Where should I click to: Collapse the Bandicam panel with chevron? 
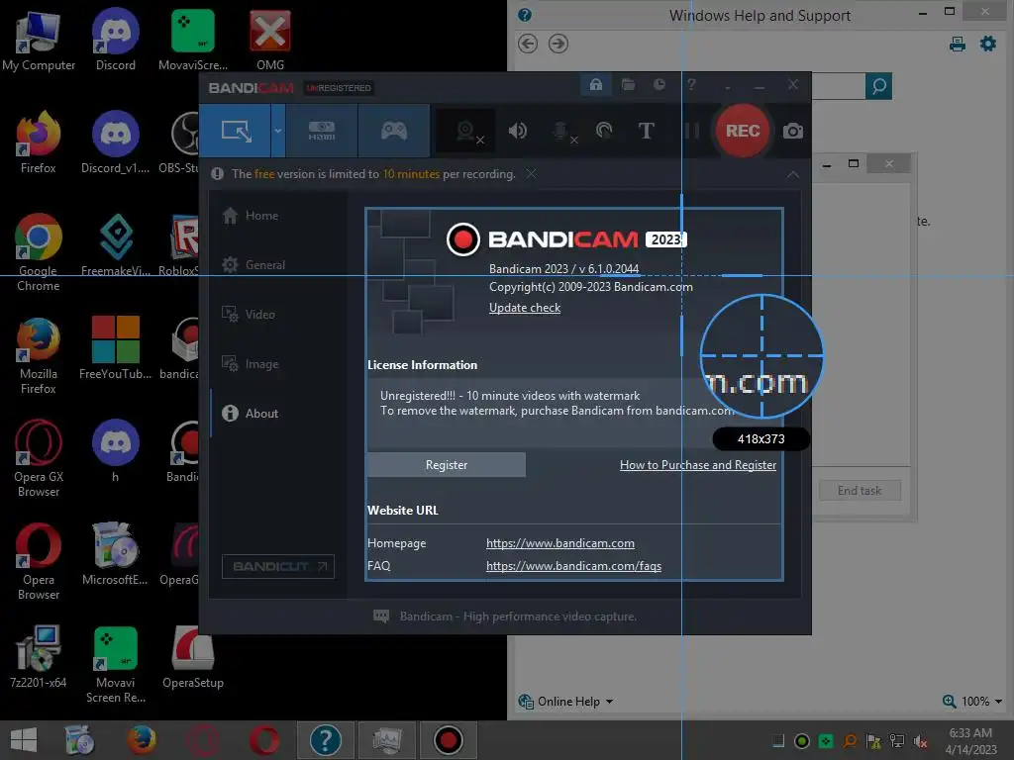(793, 174)
